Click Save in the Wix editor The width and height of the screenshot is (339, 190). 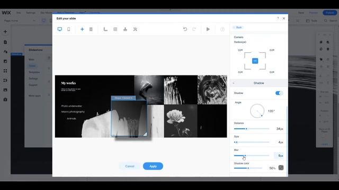(301, 13)
